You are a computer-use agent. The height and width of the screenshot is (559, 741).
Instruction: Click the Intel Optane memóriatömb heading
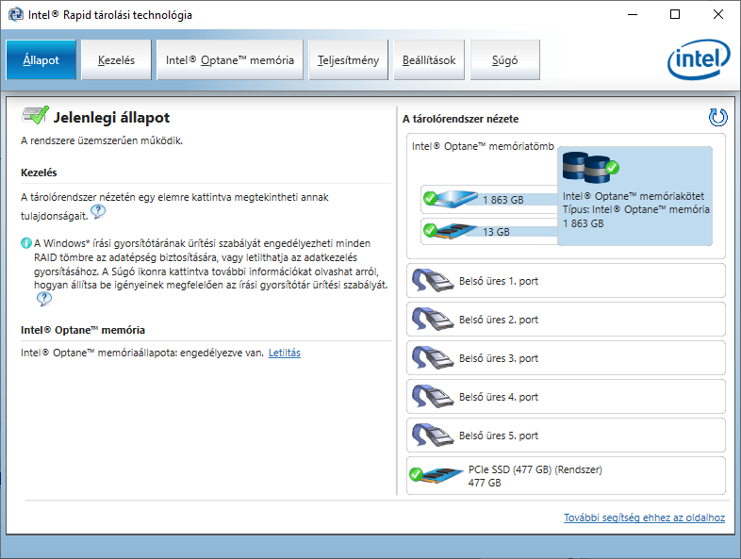coord(483,146)
